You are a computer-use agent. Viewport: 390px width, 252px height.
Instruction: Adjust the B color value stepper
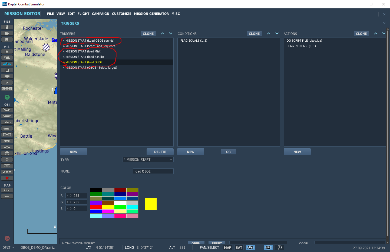[69, 208]
